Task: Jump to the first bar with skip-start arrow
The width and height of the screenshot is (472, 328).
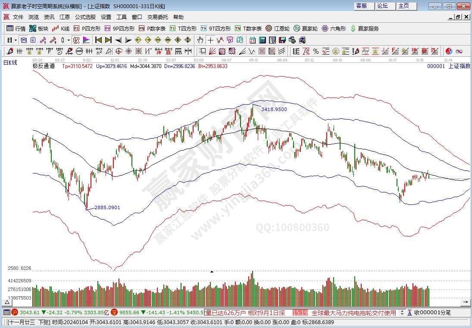Action: [98, 40]
